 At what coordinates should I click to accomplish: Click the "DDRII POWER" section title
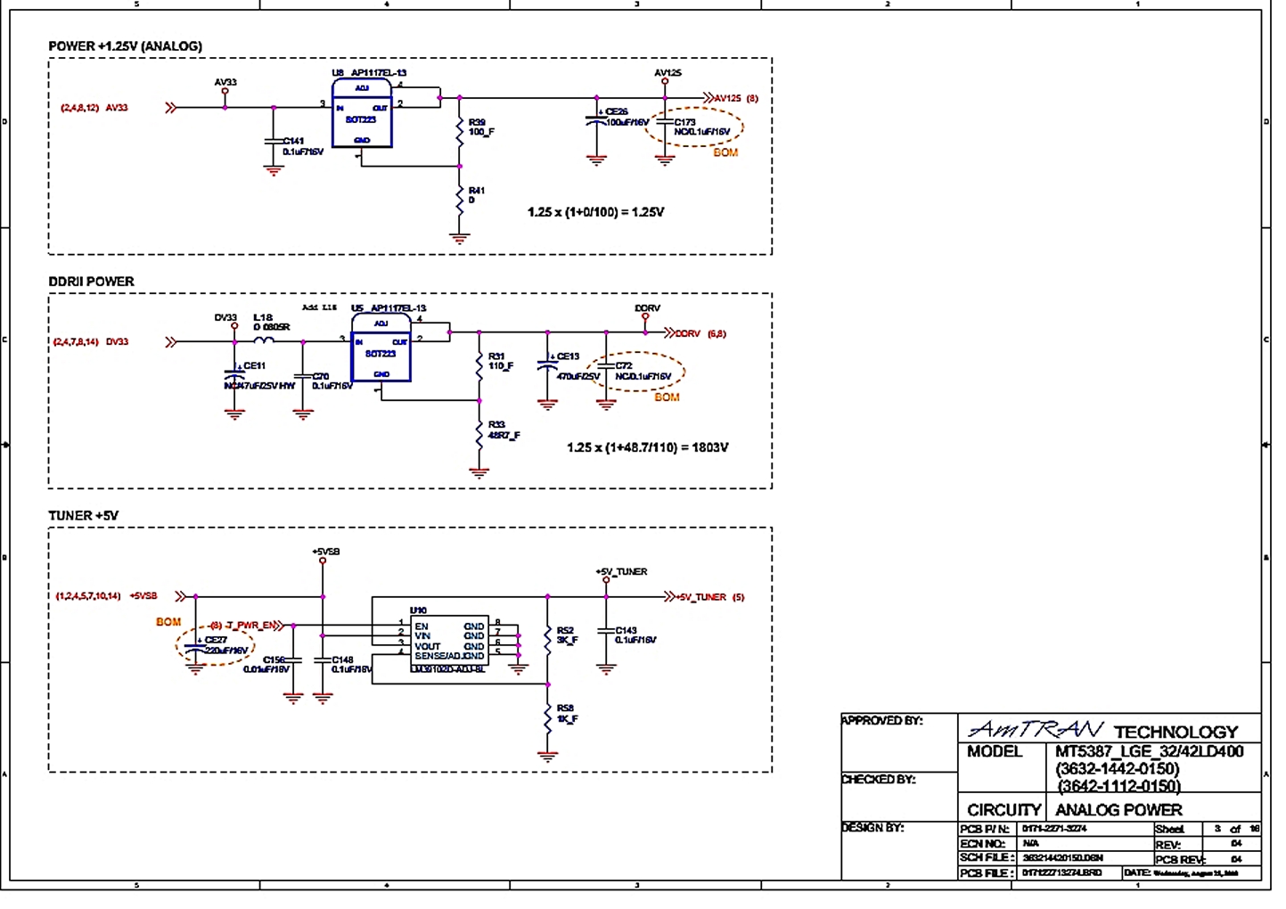click(x=91, y=282)
